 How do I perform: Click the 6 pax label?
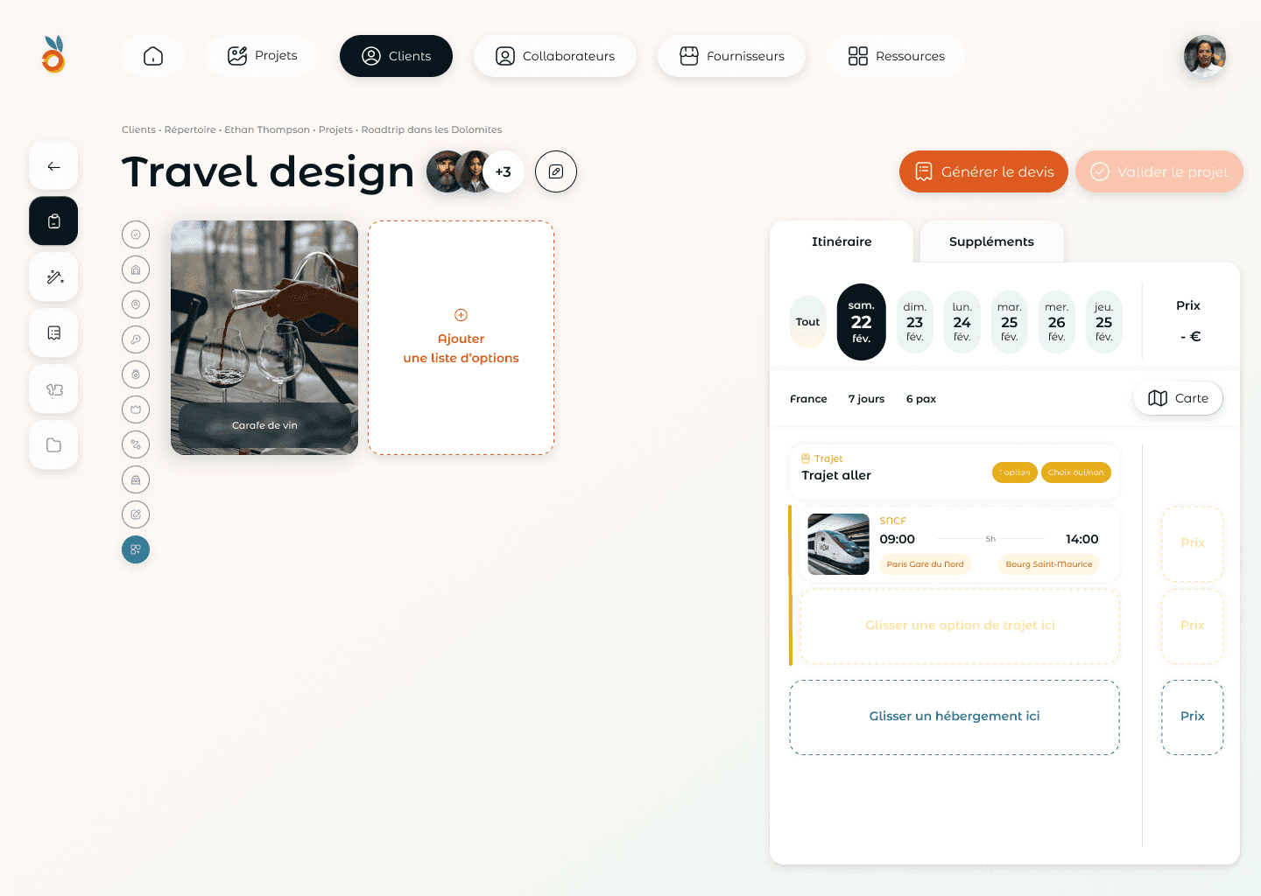tap(921, 399)
